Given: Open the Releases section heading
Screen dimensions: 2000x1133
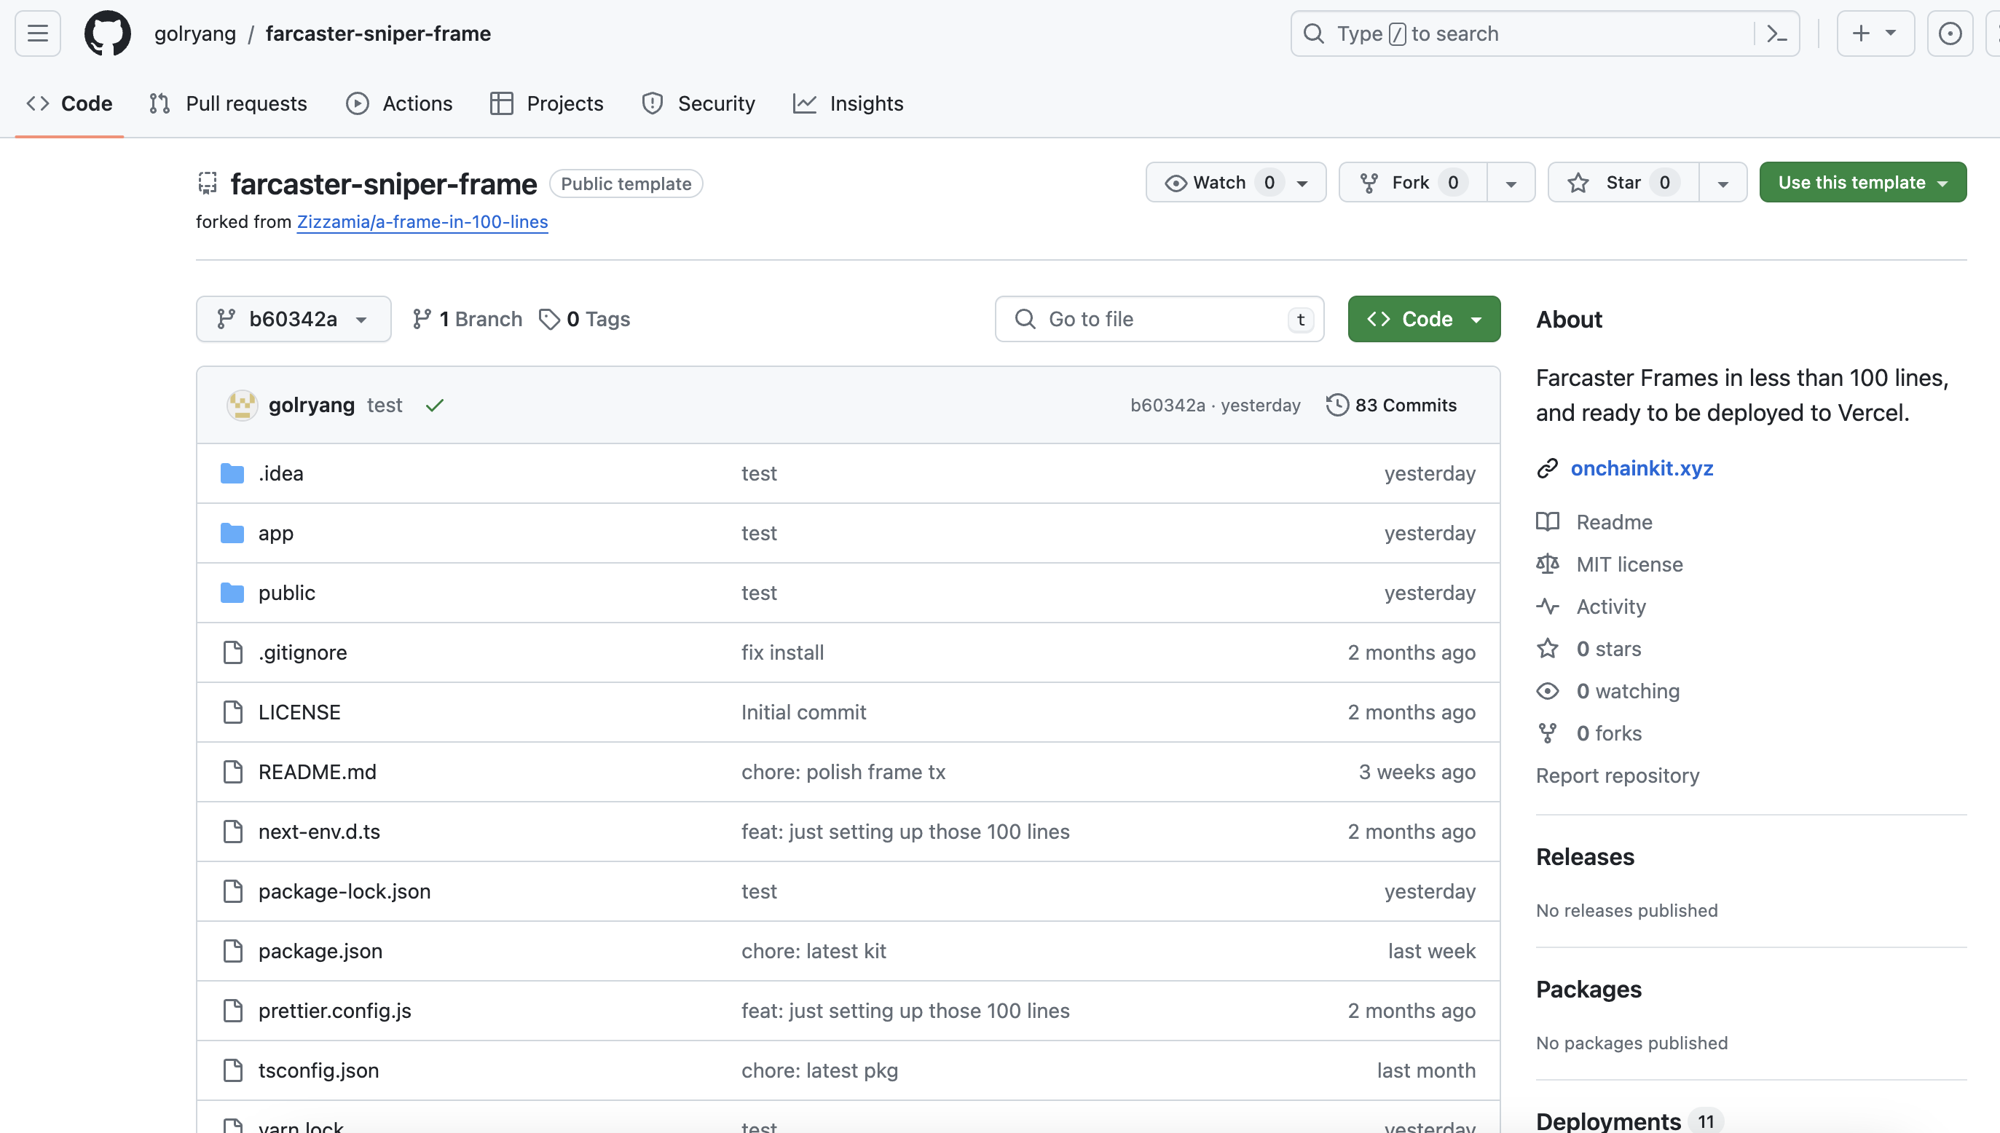Looking at the screenshot, I should click(x=1585, y=857).
